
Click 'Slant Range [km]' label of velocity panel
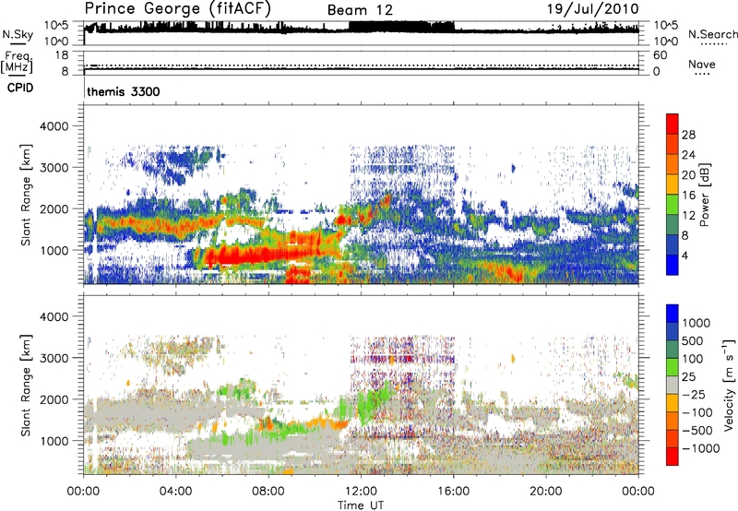pyautogui.click(x=26, y=385)
